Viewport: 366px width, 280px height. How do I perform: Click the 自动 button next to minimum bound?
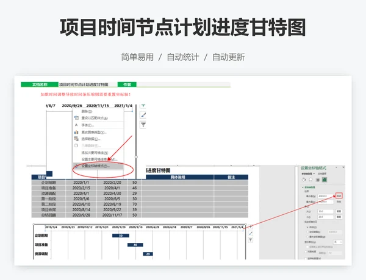pos(339,196)
